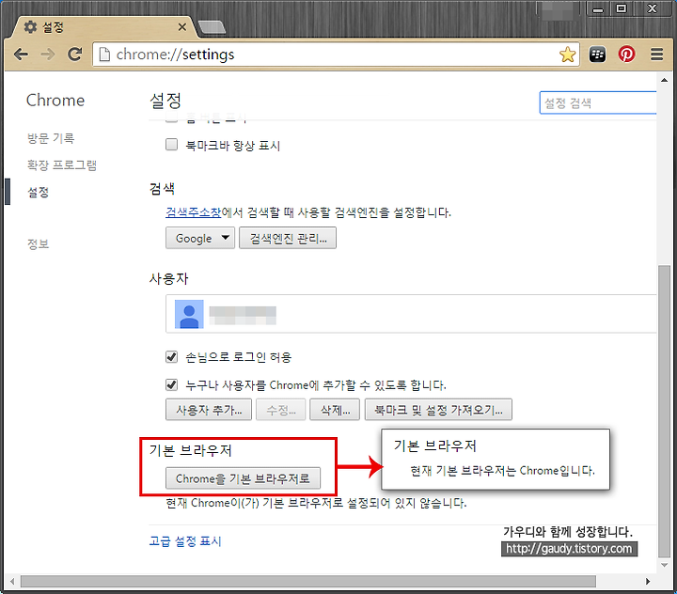Click the 수정... button
This screenshot has width=677, height=594.
[281, 410]
